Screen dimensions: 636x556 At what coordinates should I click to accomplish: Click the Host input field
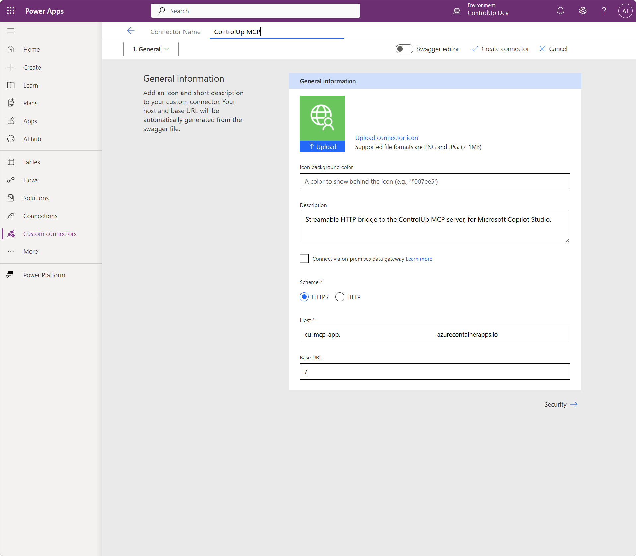(x=435, y=334)
